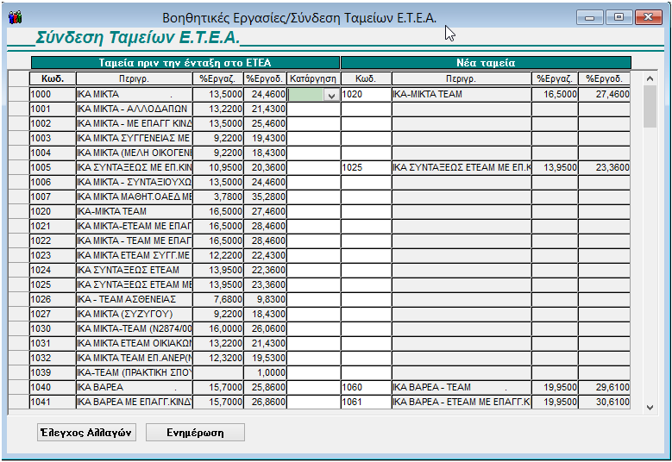
Task: Click %Εργοδ. value 1,0000 in row 1039
Action: [x=265, y=372]
